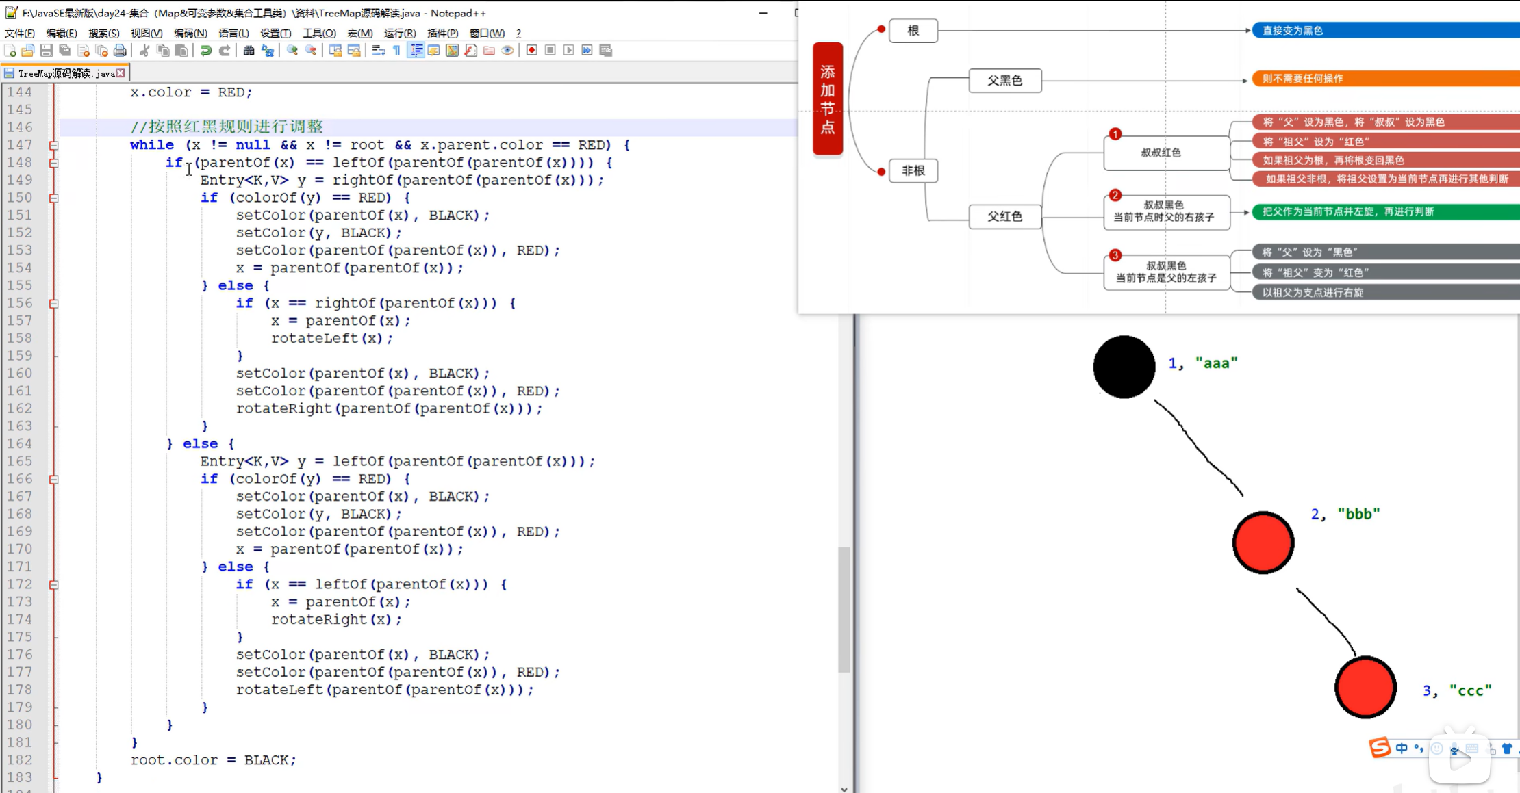Toggle word wrap in toolbar

pyautogui.click(x=378, y=51)
